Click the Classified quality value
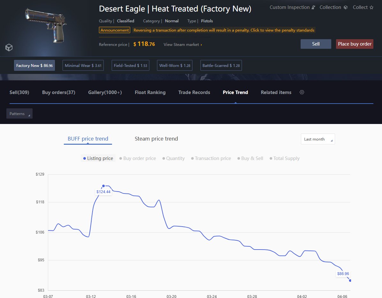The width and height of the screenshot is (382, 298). pos(125,21)
